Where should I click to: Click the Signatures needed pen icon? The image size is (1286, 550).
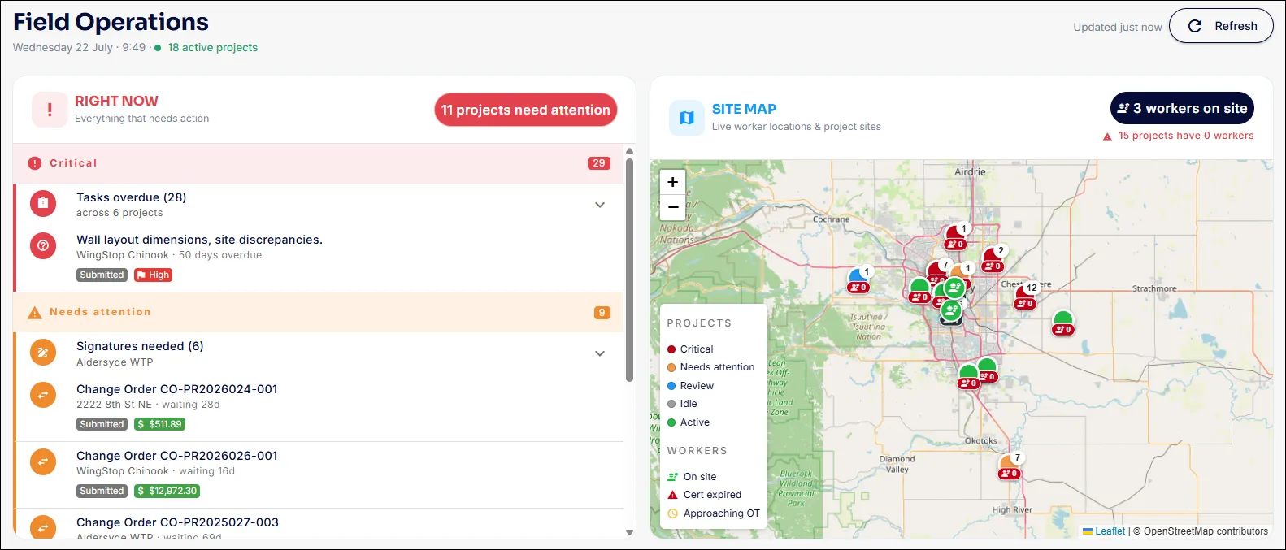(x=43, y=352)
